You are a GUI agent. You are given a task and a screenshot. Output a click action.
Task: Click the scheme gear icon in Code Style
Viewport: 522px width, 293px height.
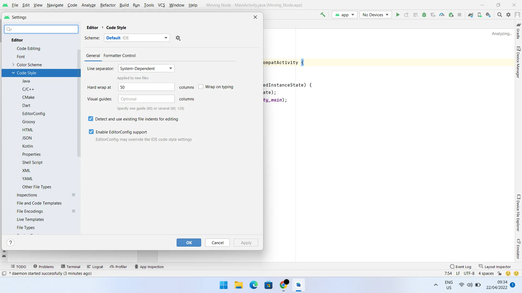coord(178,38)
